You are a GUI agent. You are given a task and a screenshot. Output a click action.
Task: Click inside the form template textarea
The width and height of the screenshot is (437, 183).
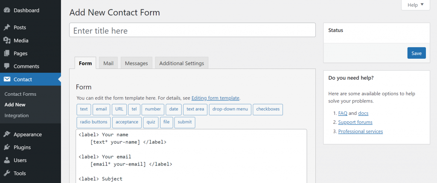click(x=191, y=156)
